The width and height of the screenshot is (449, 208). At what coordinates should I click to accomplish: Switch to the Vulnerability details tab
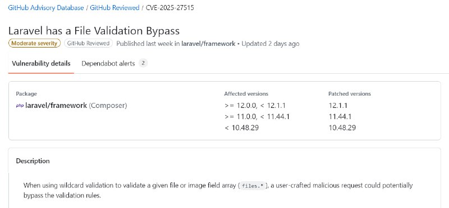point(41,63)
